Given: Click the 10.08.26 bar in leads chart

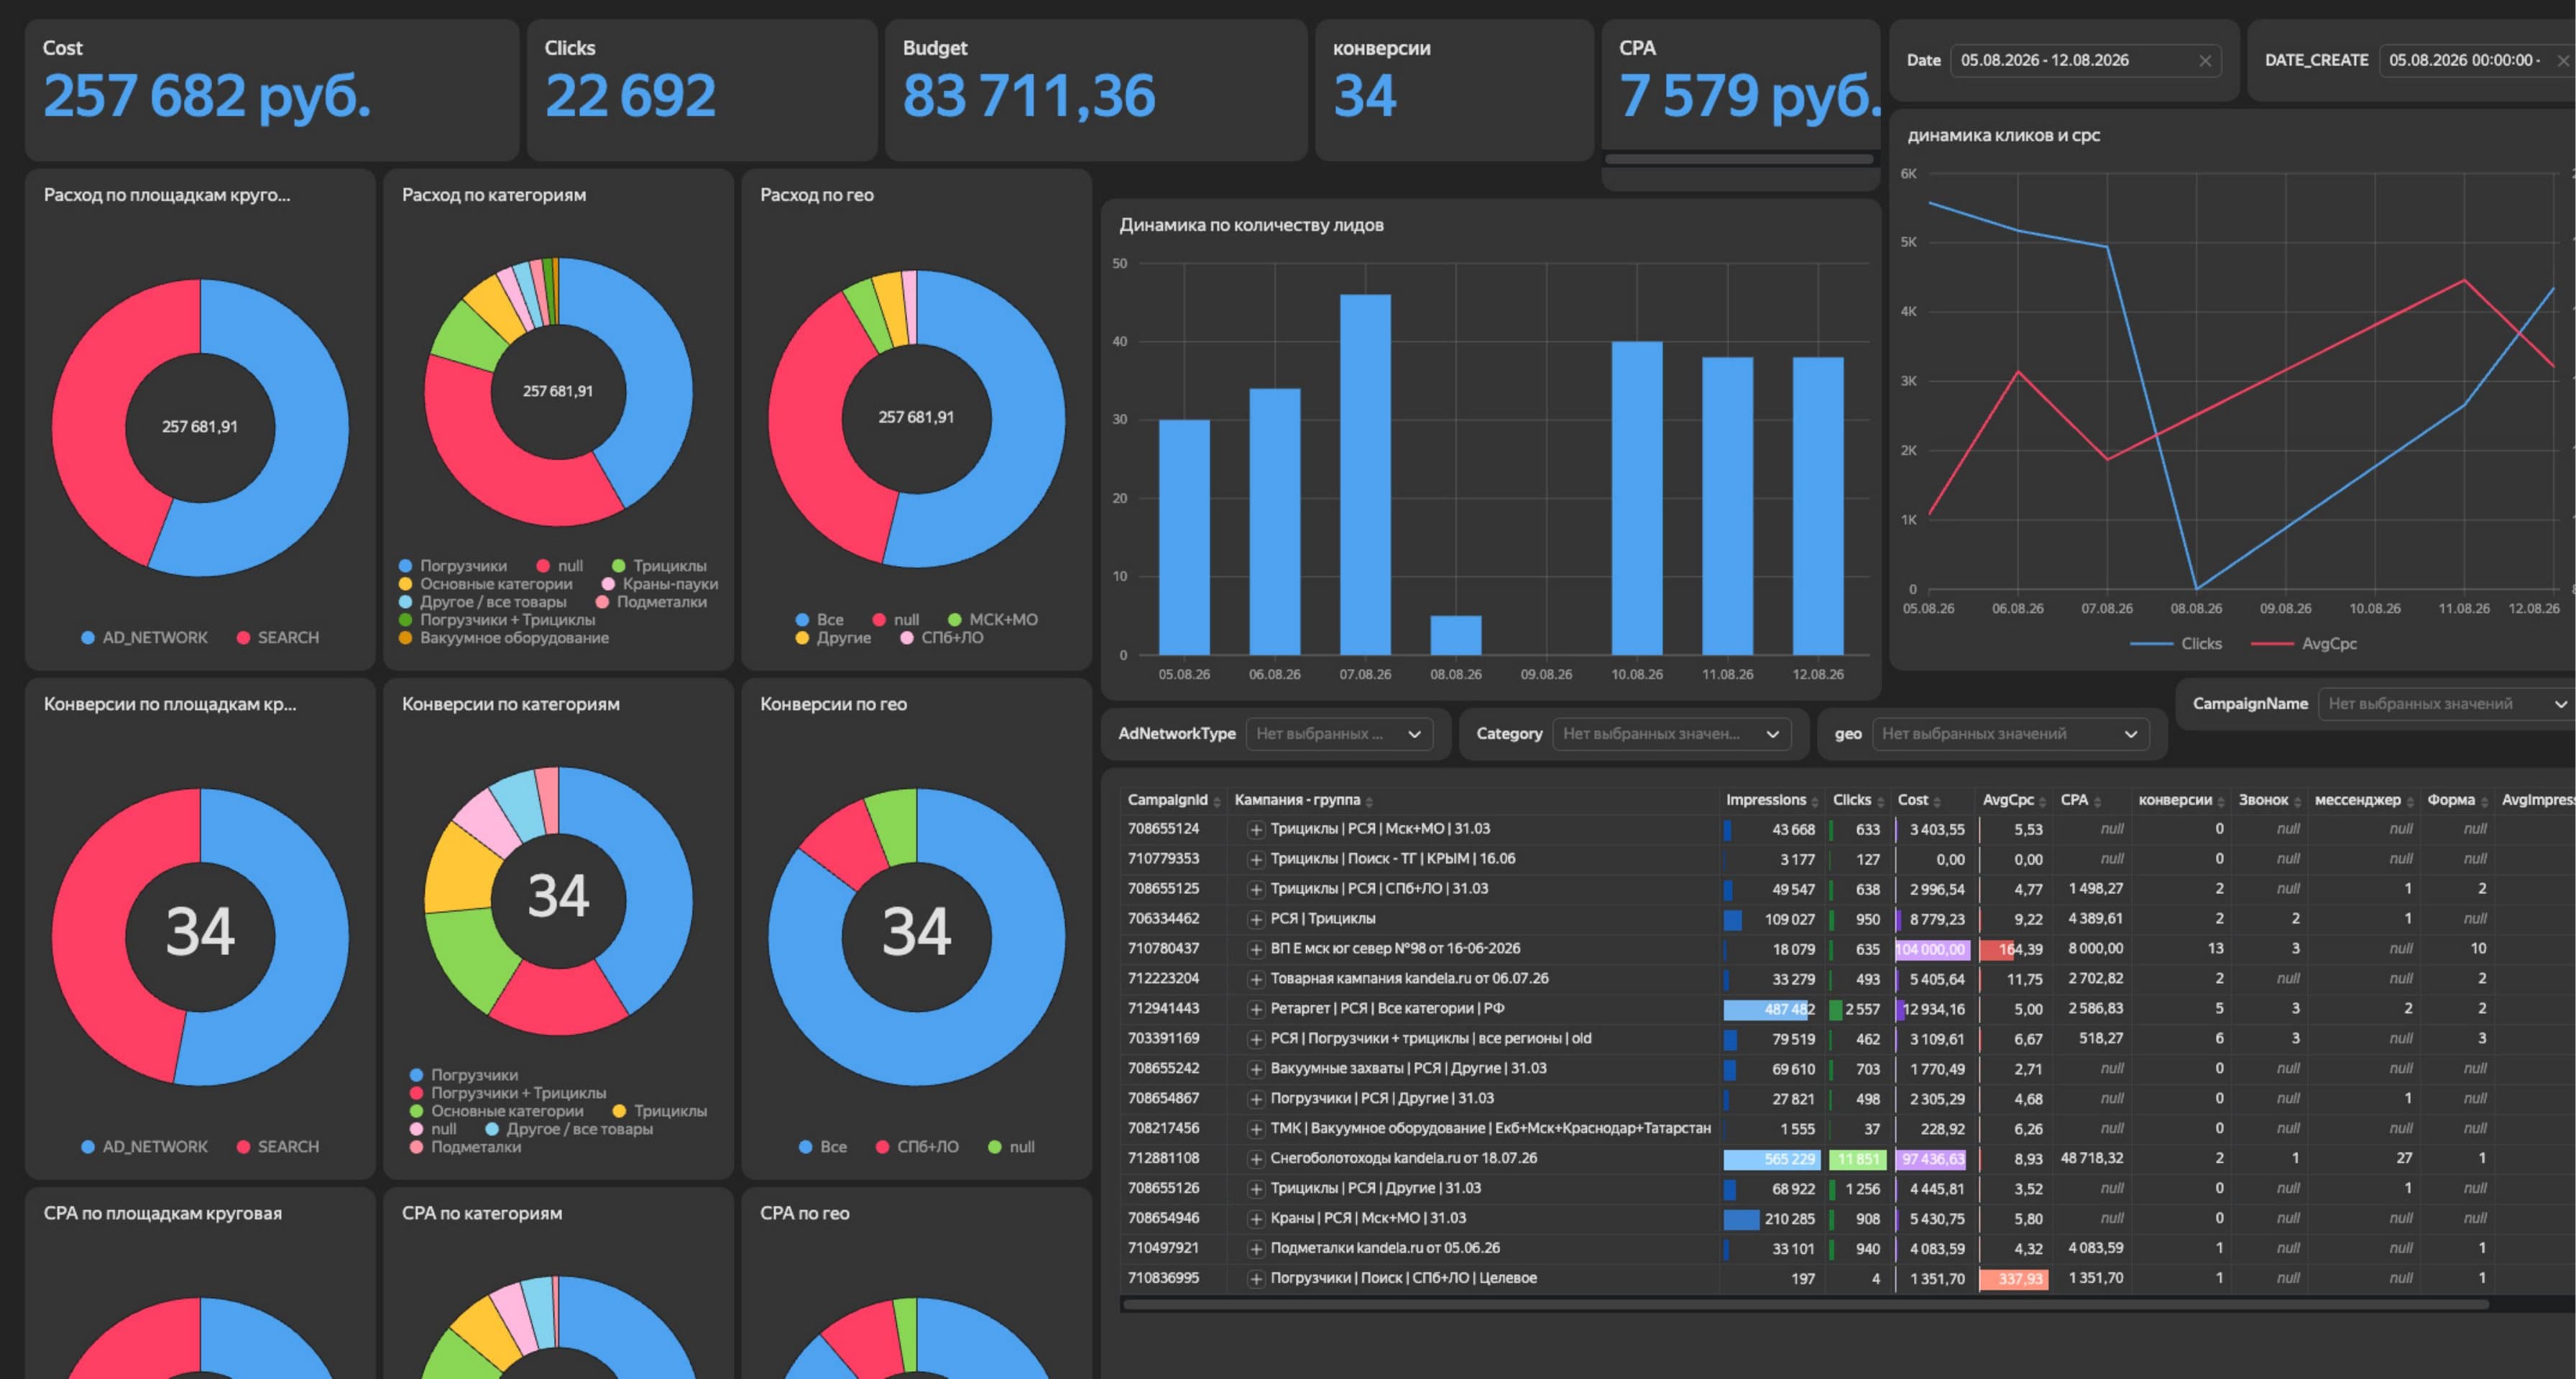Looking at the screenshot, I should pyautogui.click(x=1637, y=498).
